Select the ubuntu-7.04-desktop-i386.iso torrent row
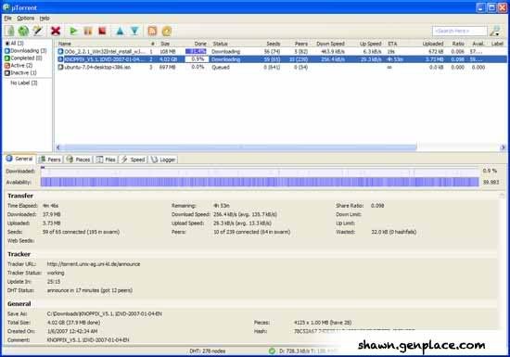510x357 pixels. tap(281, 67)
